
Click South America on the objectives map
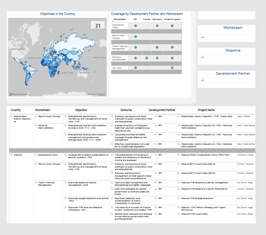[x=30, y=74]
